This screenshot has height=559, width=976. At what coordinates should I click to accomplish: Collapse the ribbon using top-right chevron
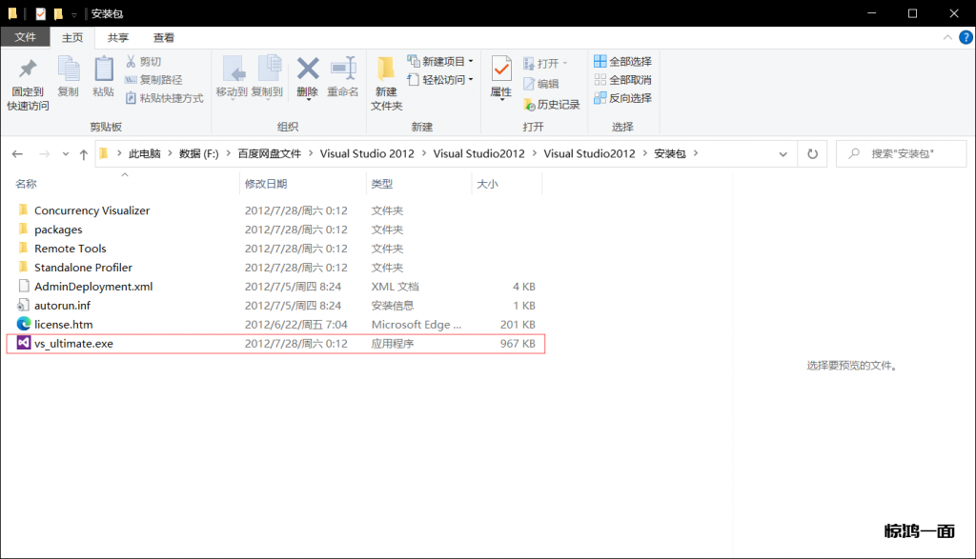(x=947, y=37)
